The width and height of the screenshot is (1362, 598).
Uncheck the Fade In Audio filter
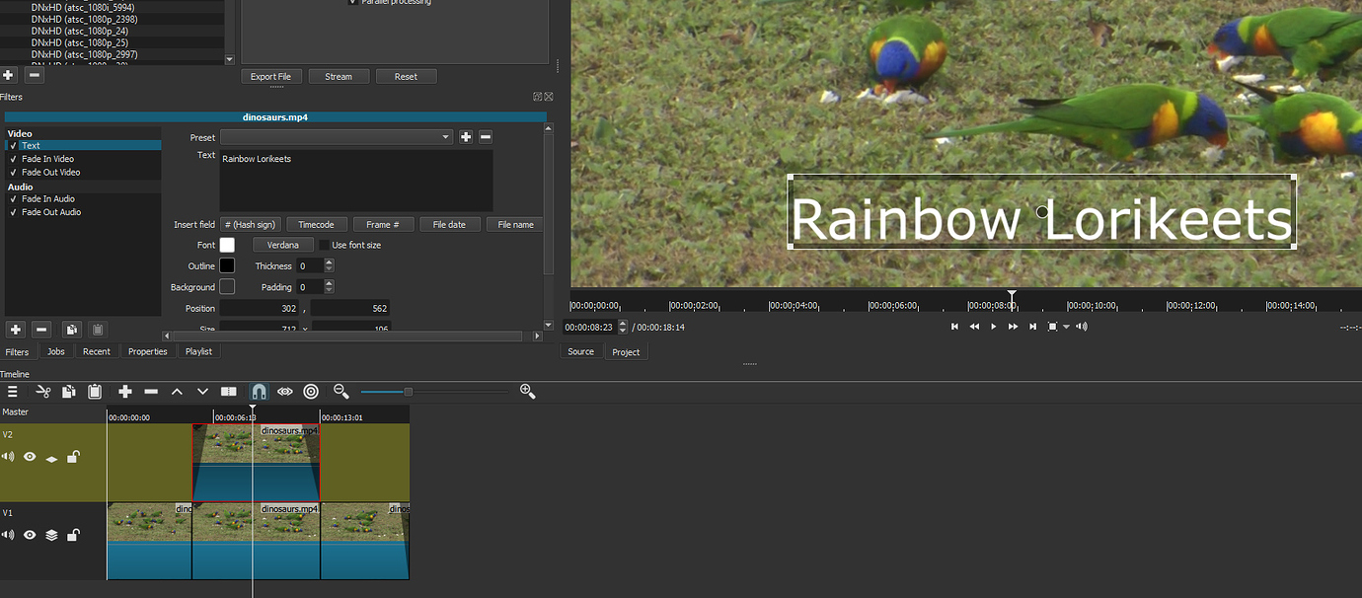pyautogui.click(x=13, y=199)
